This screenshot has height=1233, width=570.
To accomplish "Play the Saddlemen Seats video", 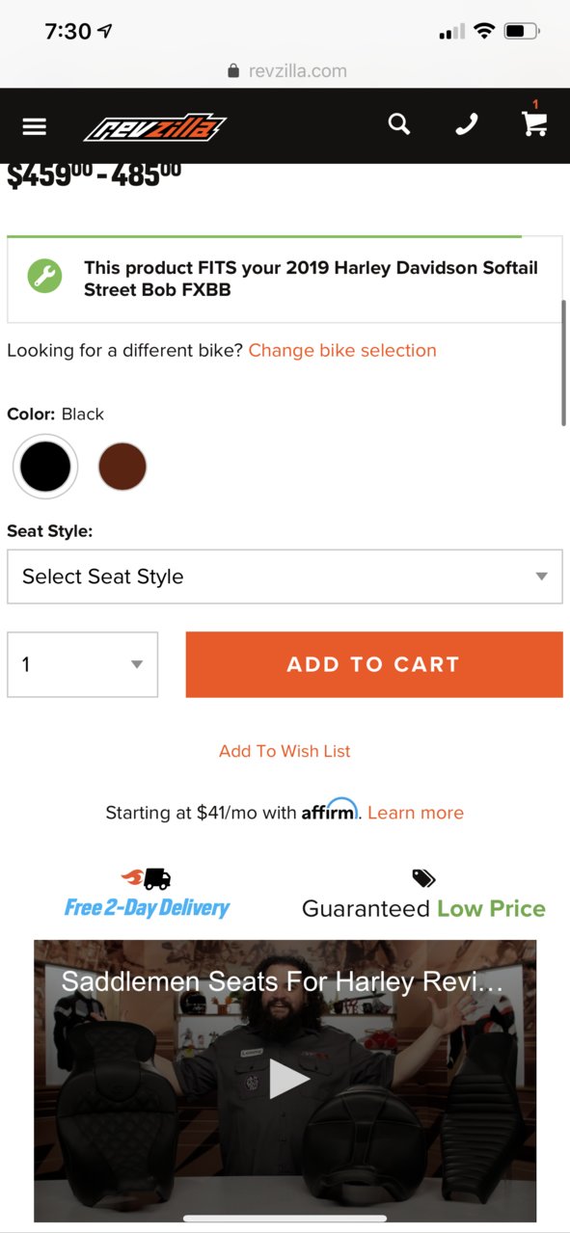I will (289, 1079).
